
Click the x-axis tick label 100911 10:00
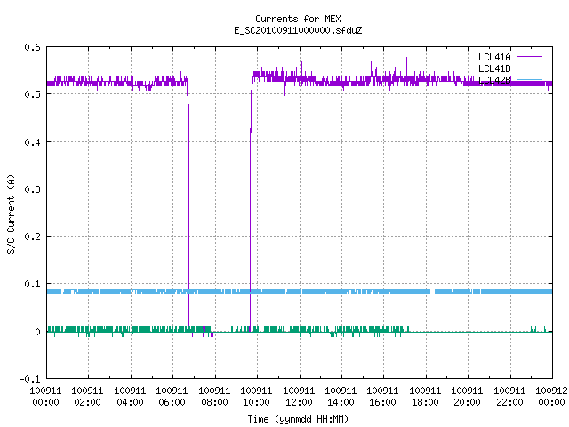256,397
